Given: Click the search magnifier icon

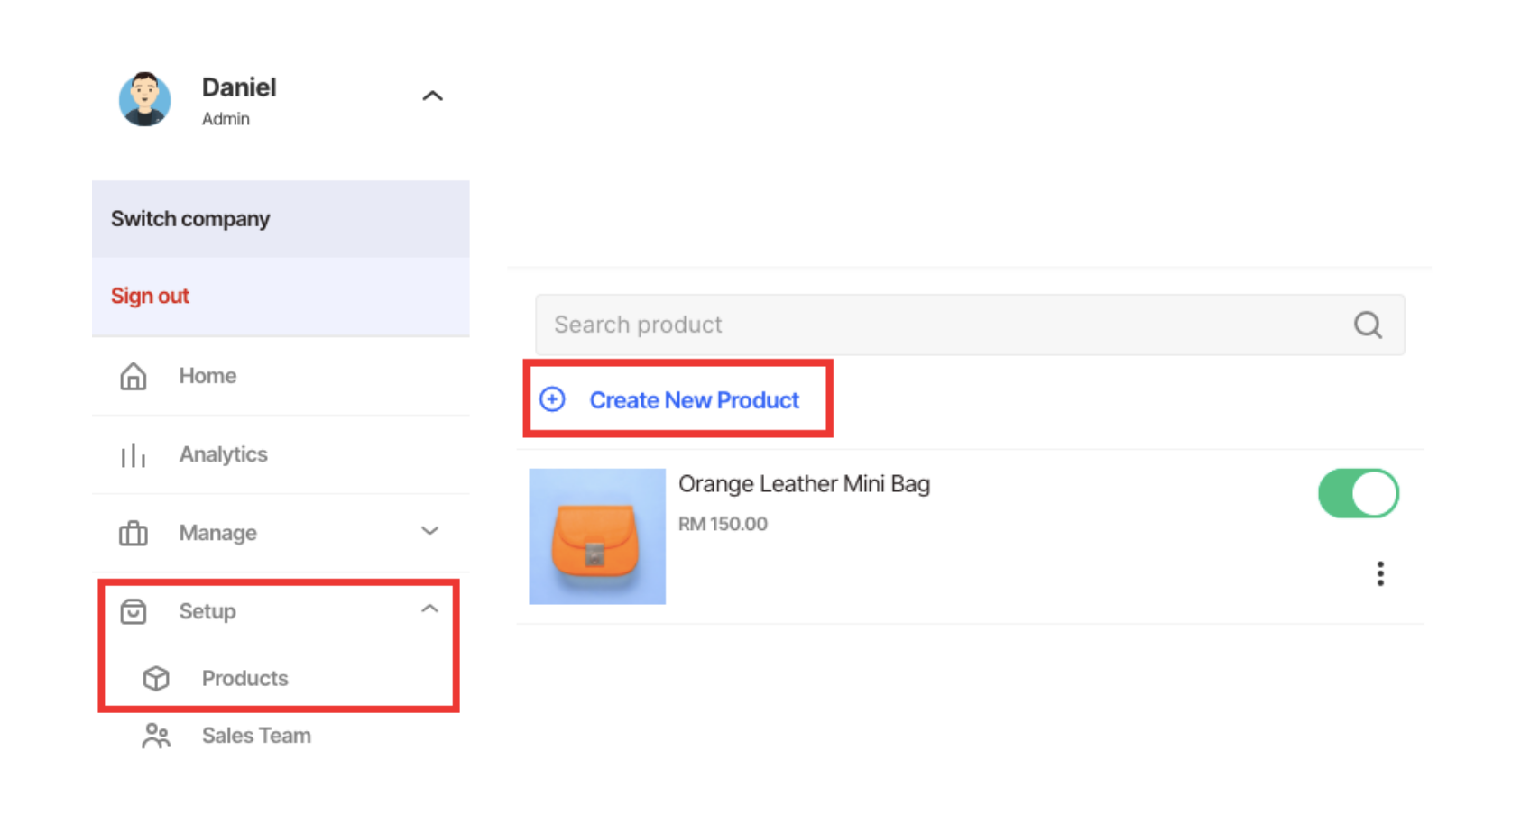Looking at the screenshot, I should click(x=1368, y=325).
